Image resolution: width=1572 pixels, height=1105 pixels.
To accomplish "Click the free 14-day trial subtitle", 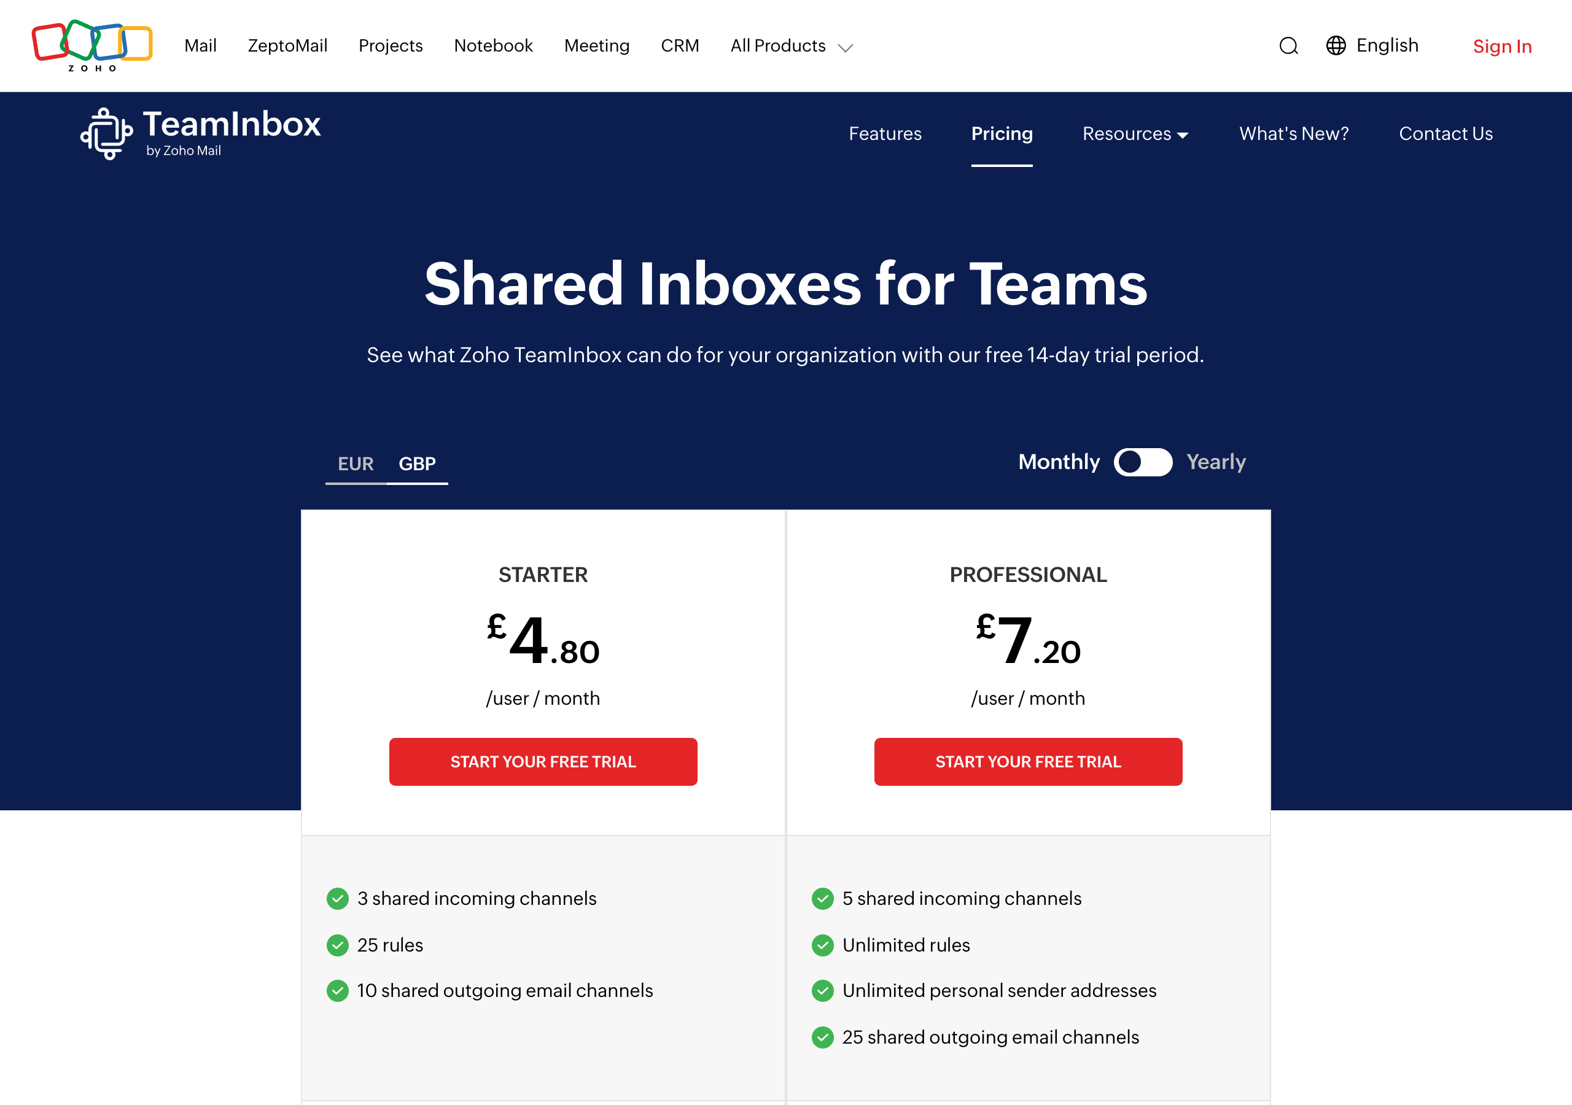I will coord(785,355).
